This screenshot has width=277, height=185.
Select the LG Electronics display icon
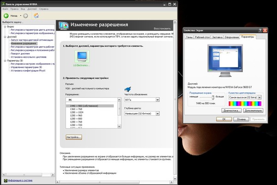(82, 56)
